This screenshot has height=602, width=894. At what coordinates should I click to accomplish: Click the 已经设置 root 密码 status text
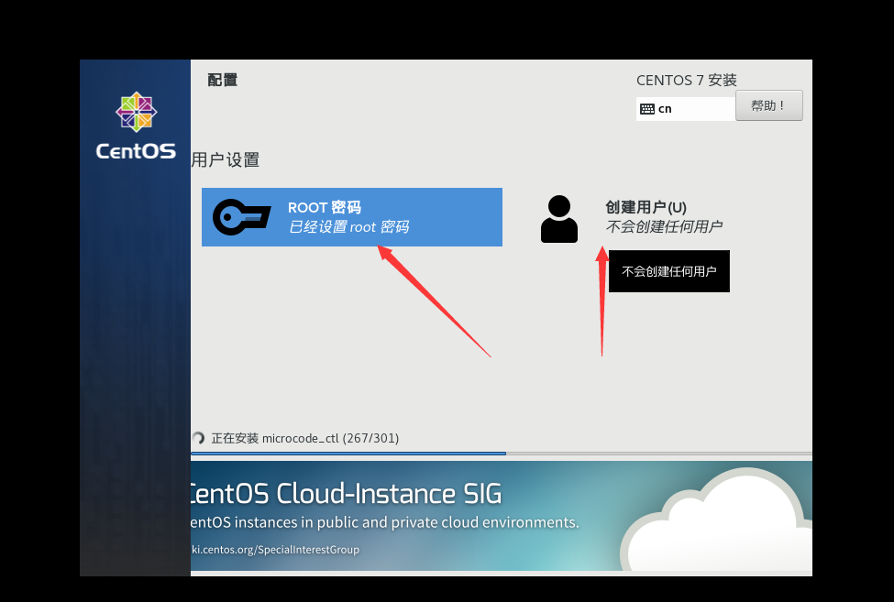[349, 226]
